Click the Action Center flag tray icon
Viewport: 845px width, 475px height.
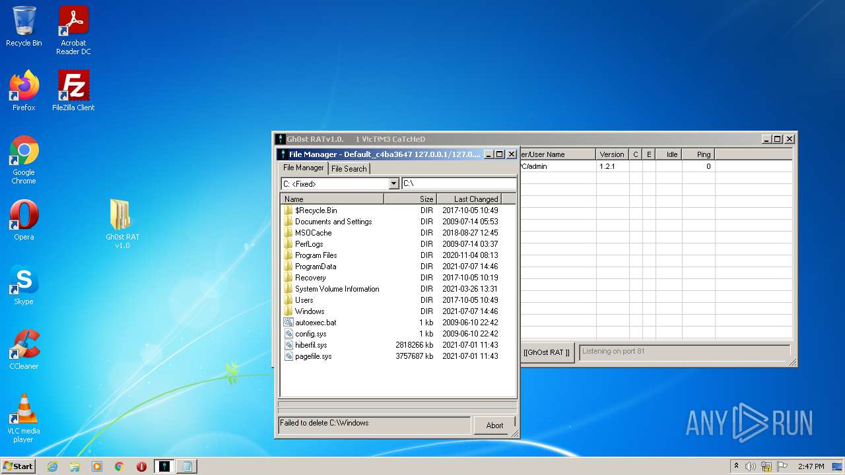coord(781,466)
